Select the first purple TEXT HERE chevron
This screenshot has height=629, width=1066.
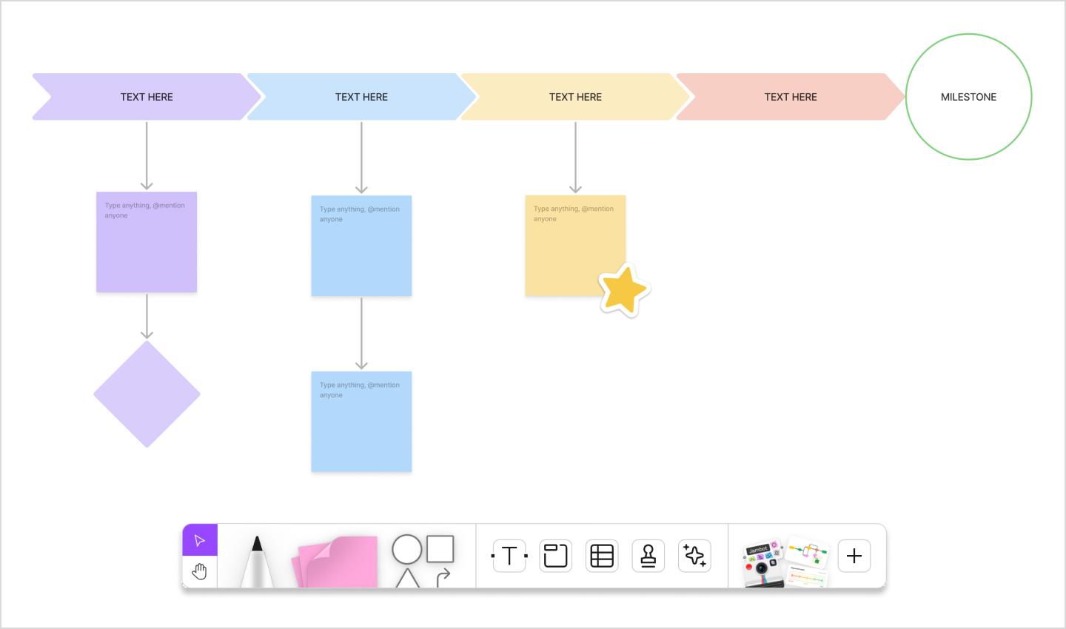pos(146,96)
